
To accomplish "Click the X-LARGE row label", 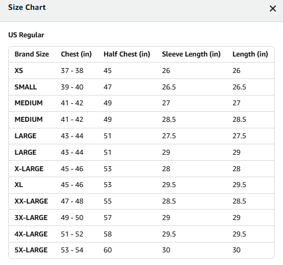I will [x=29, y=169].
